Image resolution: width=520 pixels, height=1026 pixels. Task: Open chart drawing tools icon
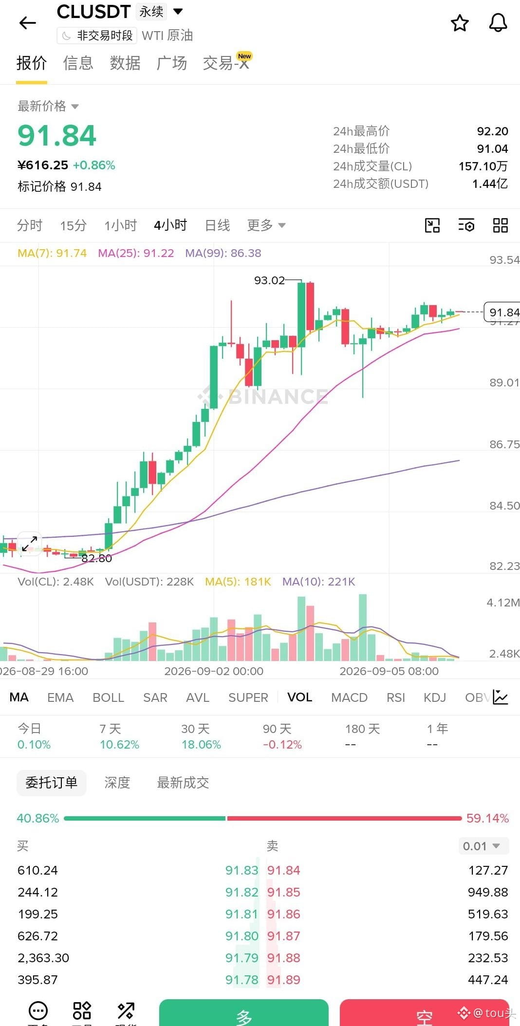pyautogui.click(x=432, y=225)
